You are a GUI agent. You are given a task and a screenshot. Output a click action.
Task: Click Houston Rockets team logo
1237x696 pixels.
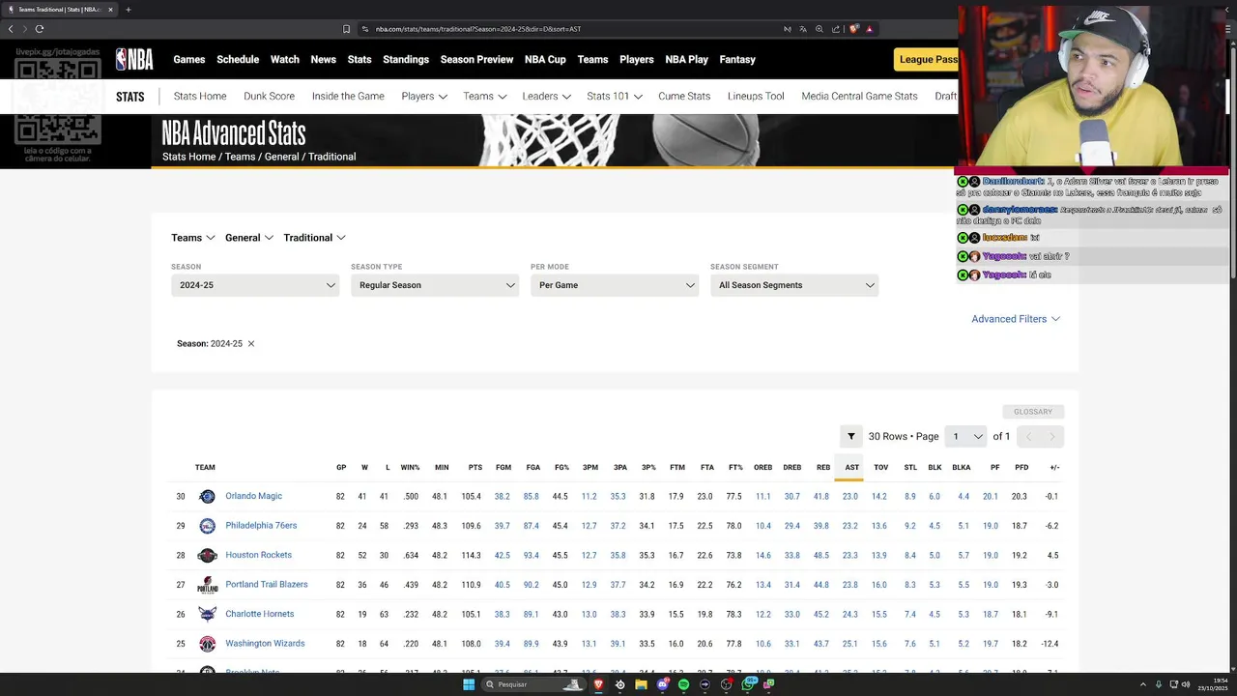[x=207, y=555]
